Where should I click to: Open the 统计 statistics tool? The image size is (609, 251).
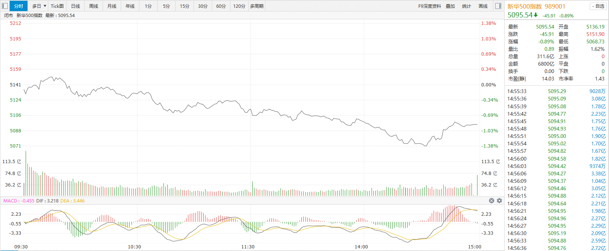(467, 6)
